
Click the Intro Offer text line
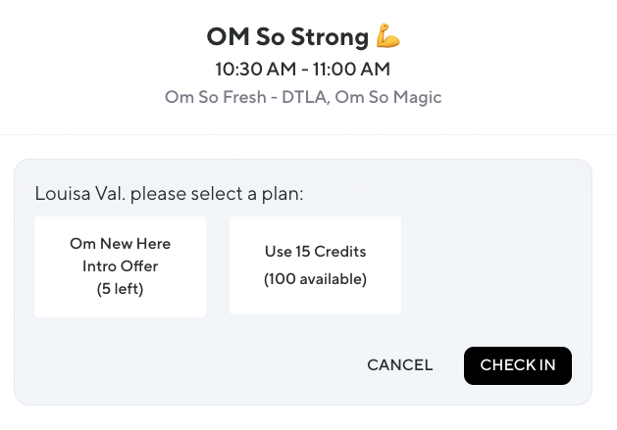coord(120,265)
